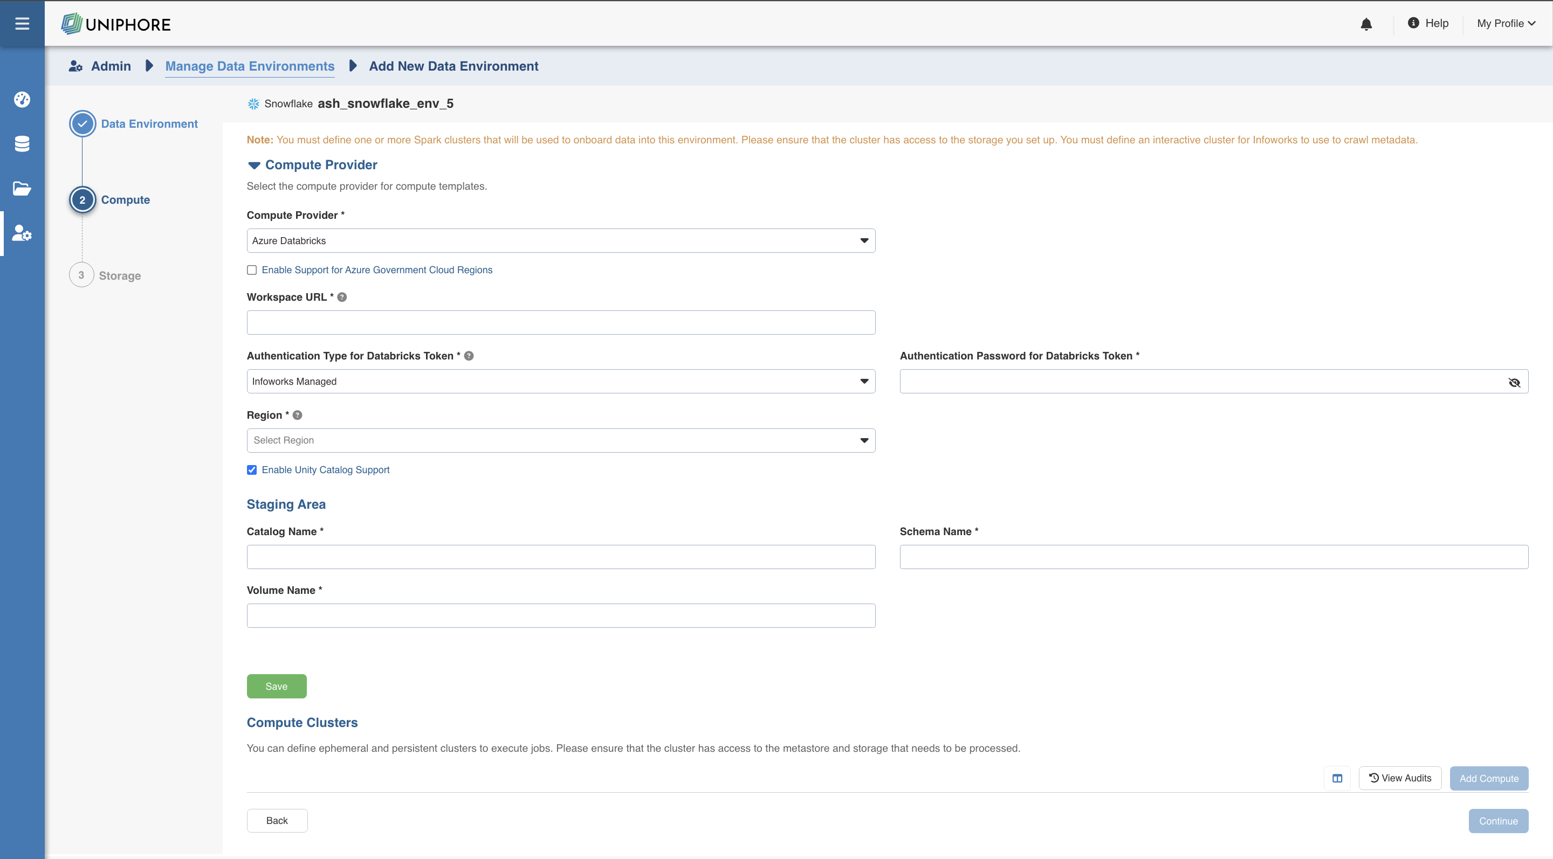Open the Compute Provider dropdown
The height and width of the screenshot is (859, 1553).
(x=561, y=241)
